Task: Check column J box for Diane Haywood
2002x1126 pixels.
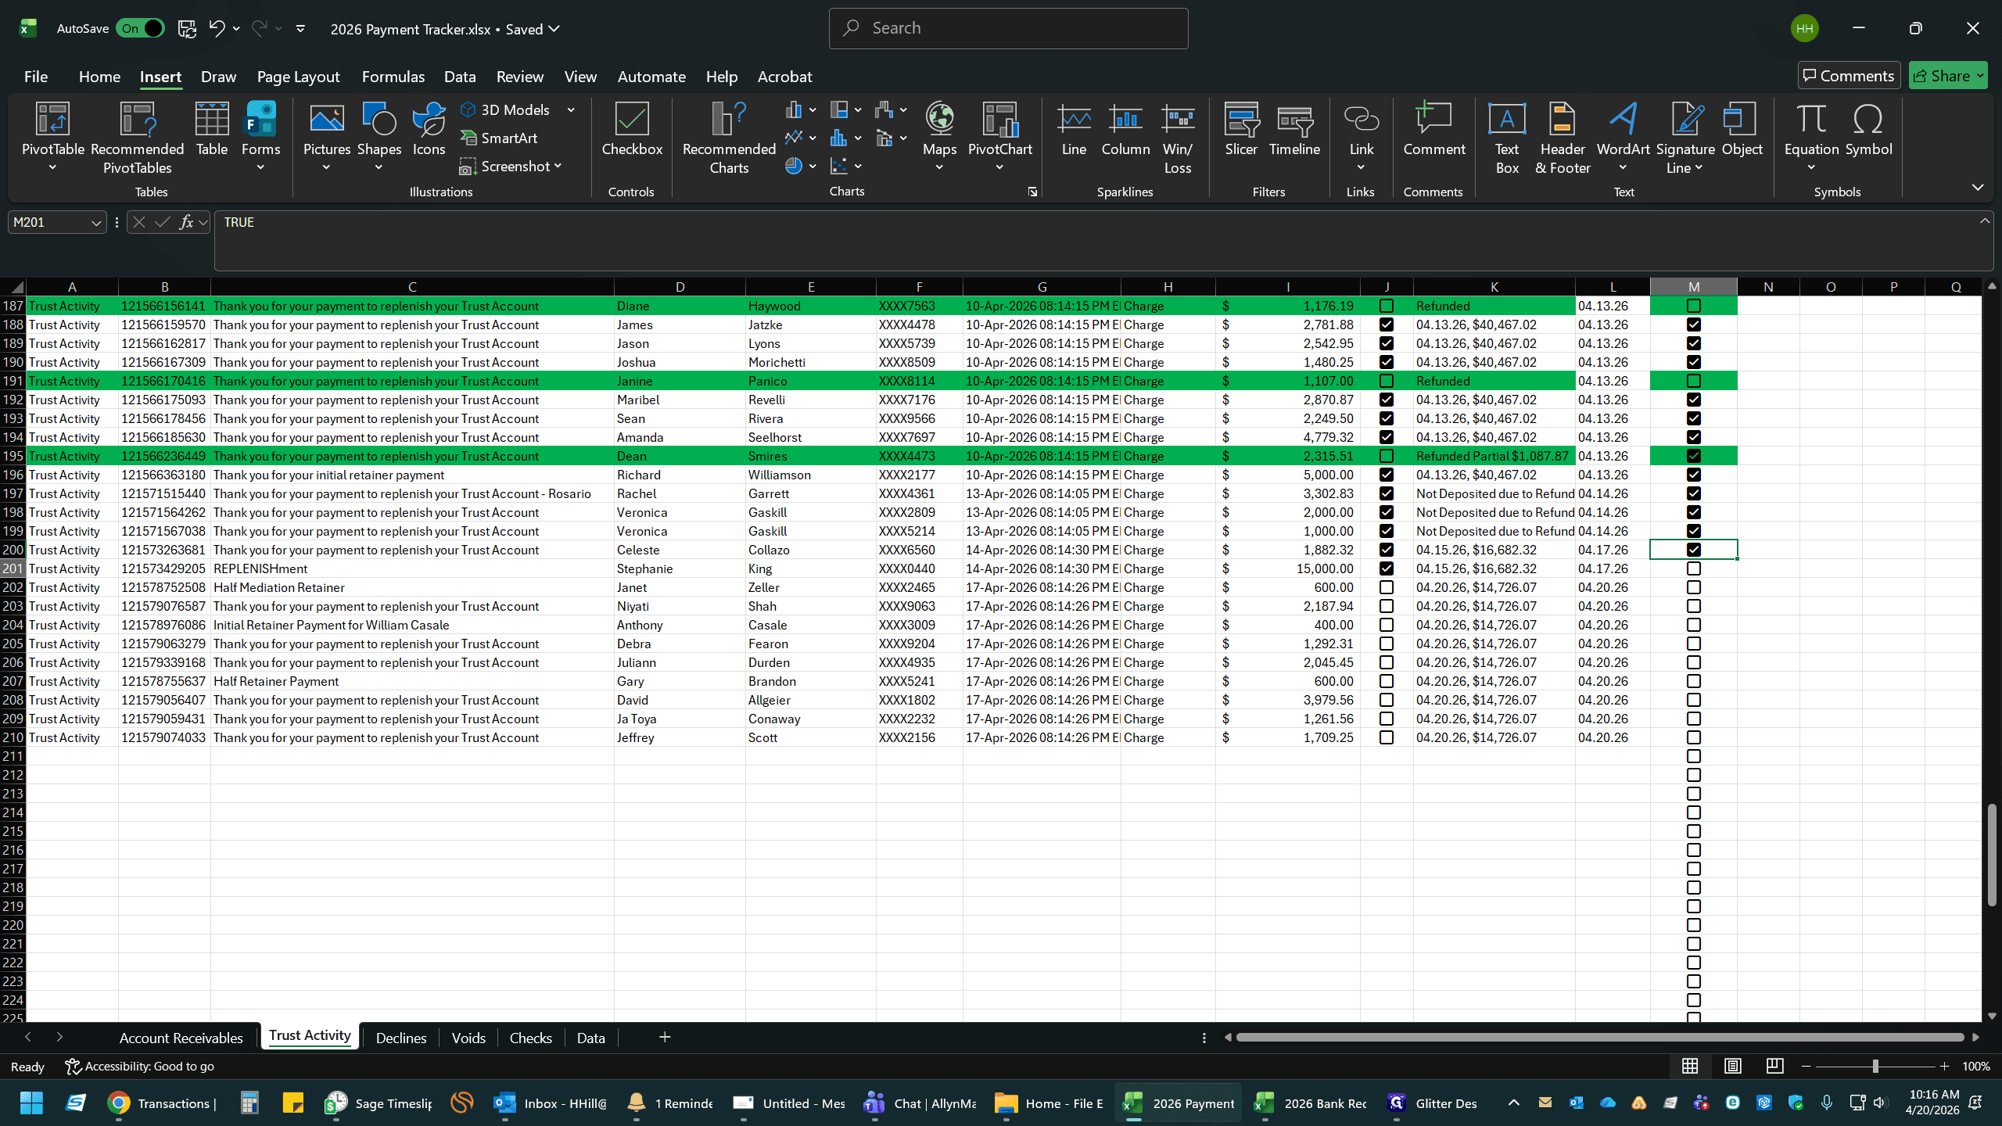Action: [x=1387, y=306]
